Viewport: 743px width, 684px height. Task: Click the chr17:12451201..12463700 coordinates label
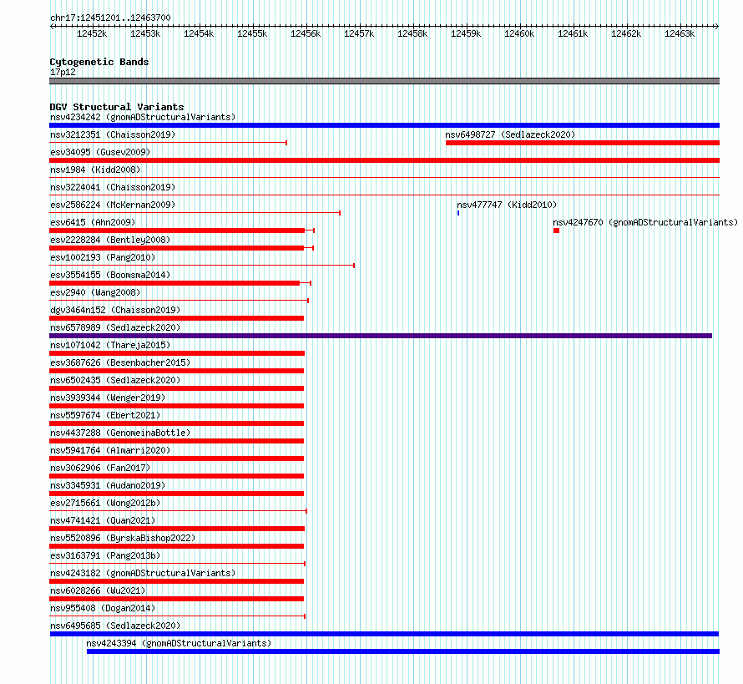[110, 18]
